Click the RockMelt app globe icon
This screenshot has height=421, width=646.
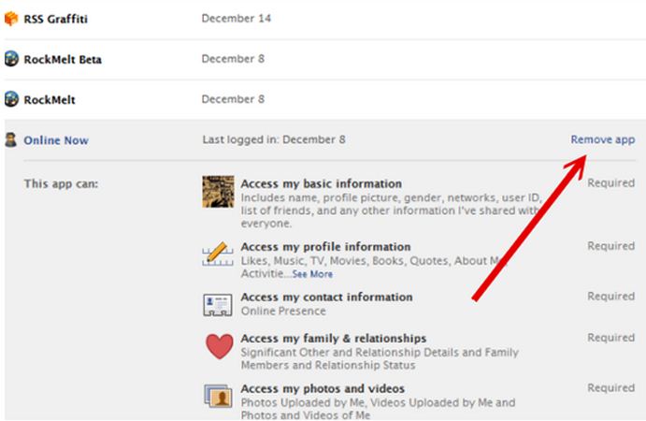[x=11, y=98]
